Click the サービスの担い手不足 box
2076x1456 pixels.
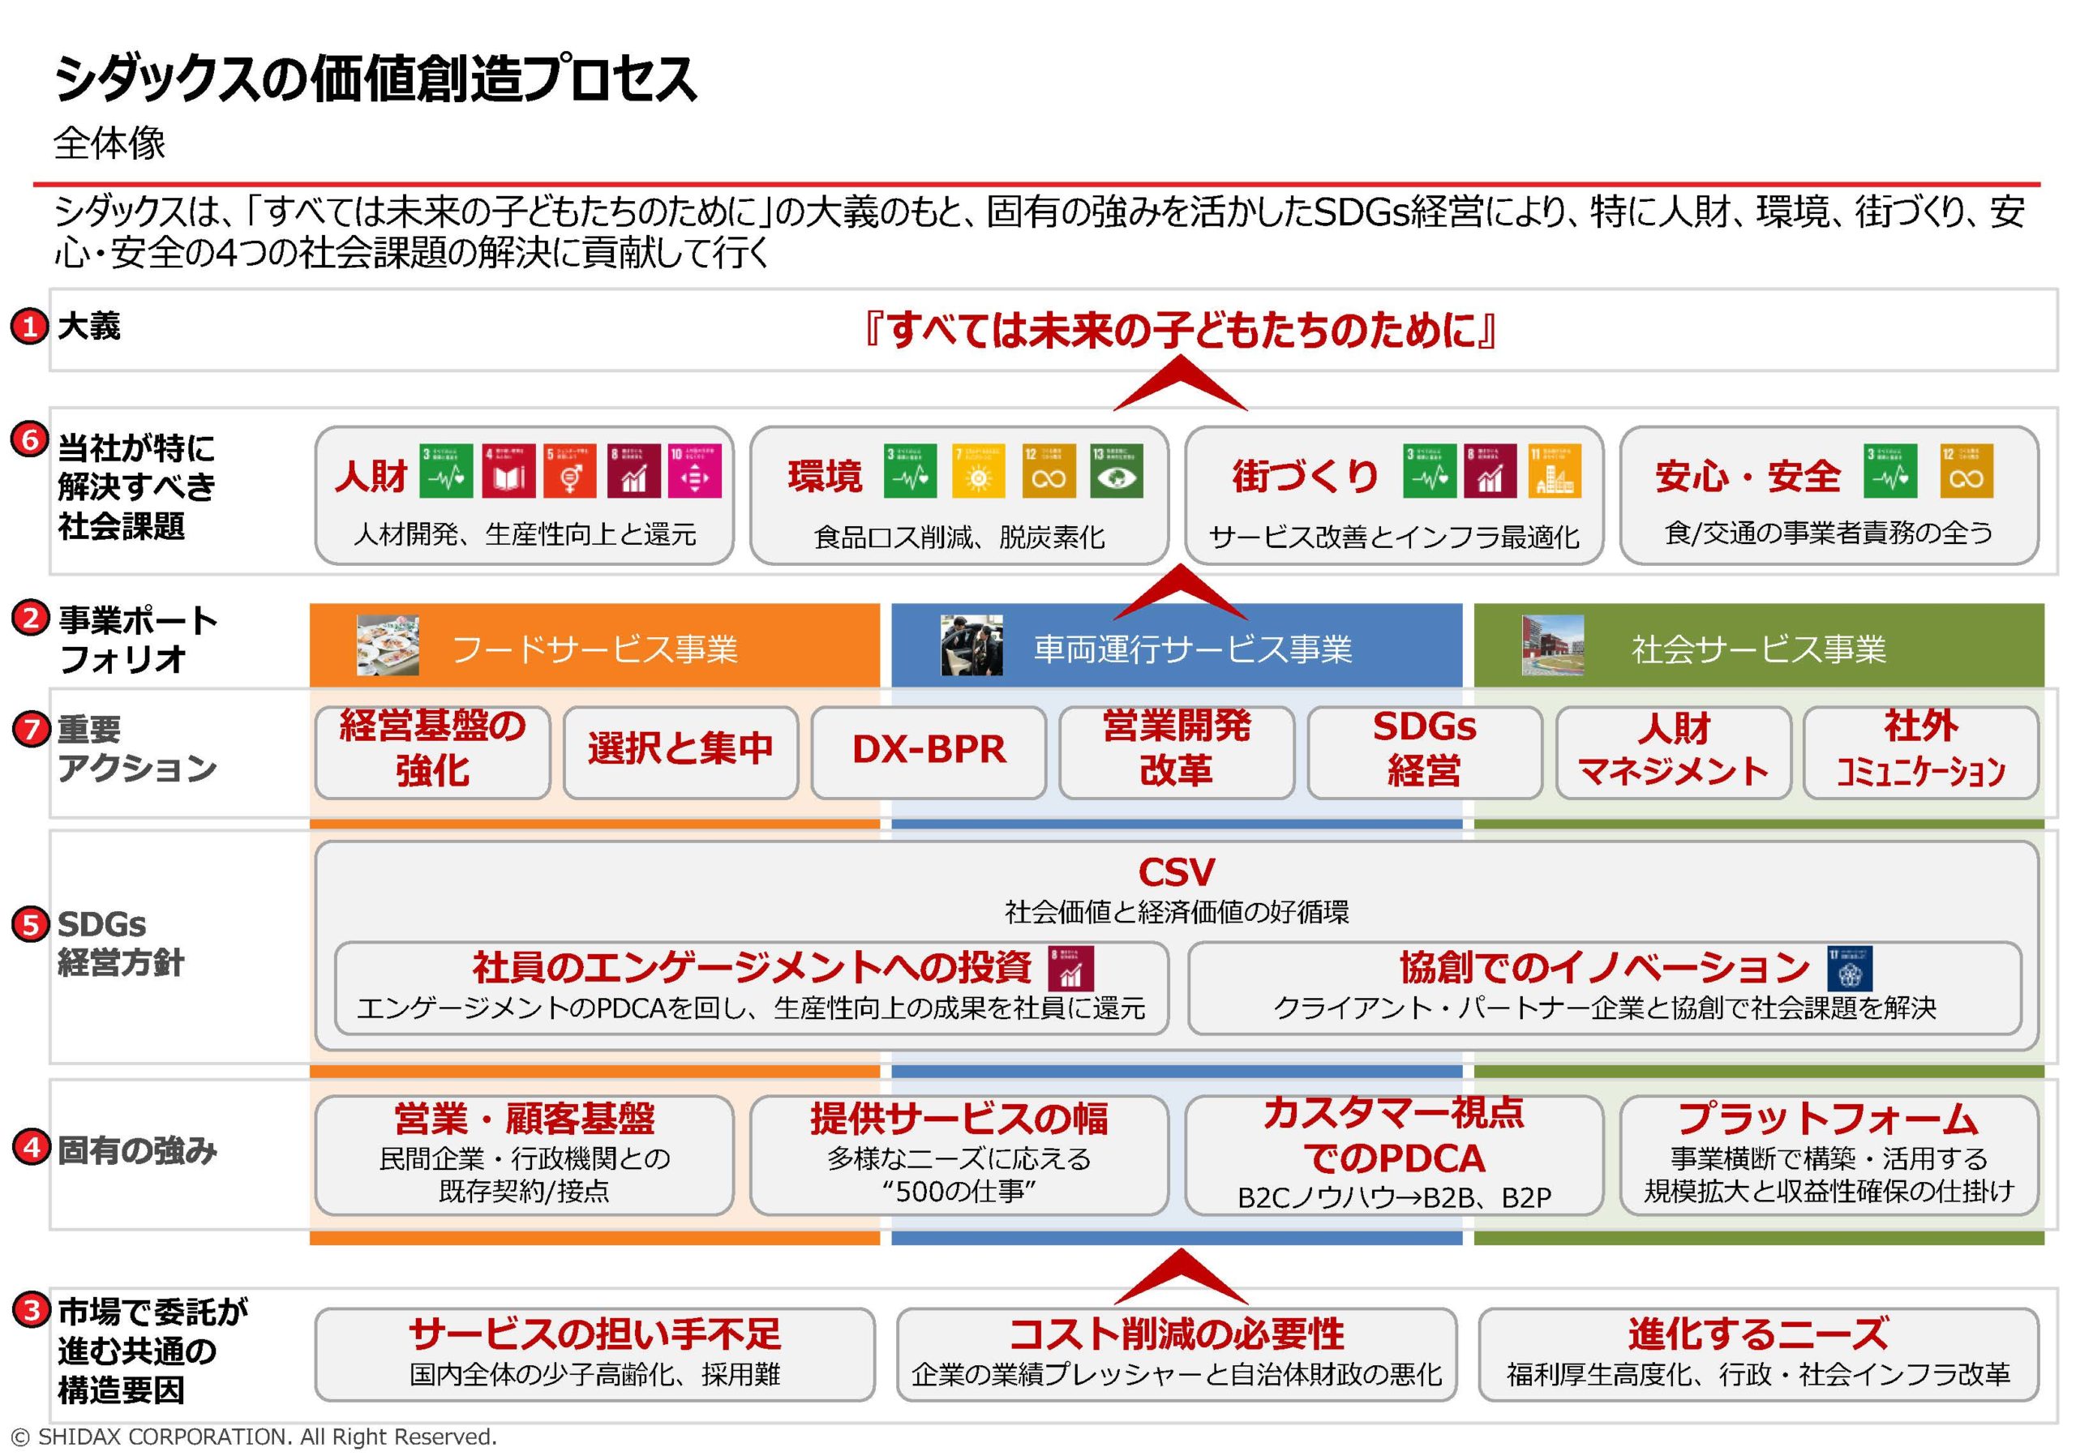pyautogui.click(x=595, y=1354)
